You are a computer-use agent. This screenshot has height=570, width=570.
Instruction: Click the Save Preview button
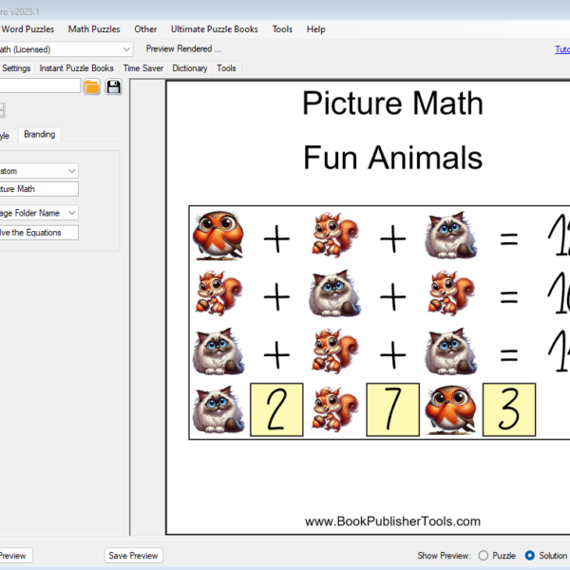133,556
